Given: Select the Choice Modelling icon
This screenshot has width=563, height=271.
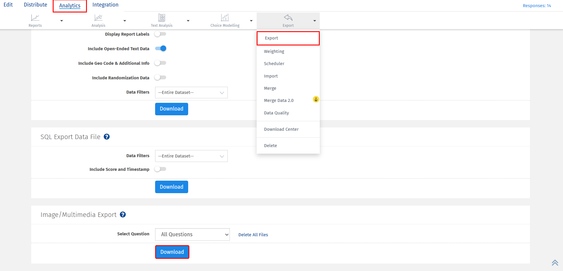Looking at the screenshot, I should coord(225,18).
